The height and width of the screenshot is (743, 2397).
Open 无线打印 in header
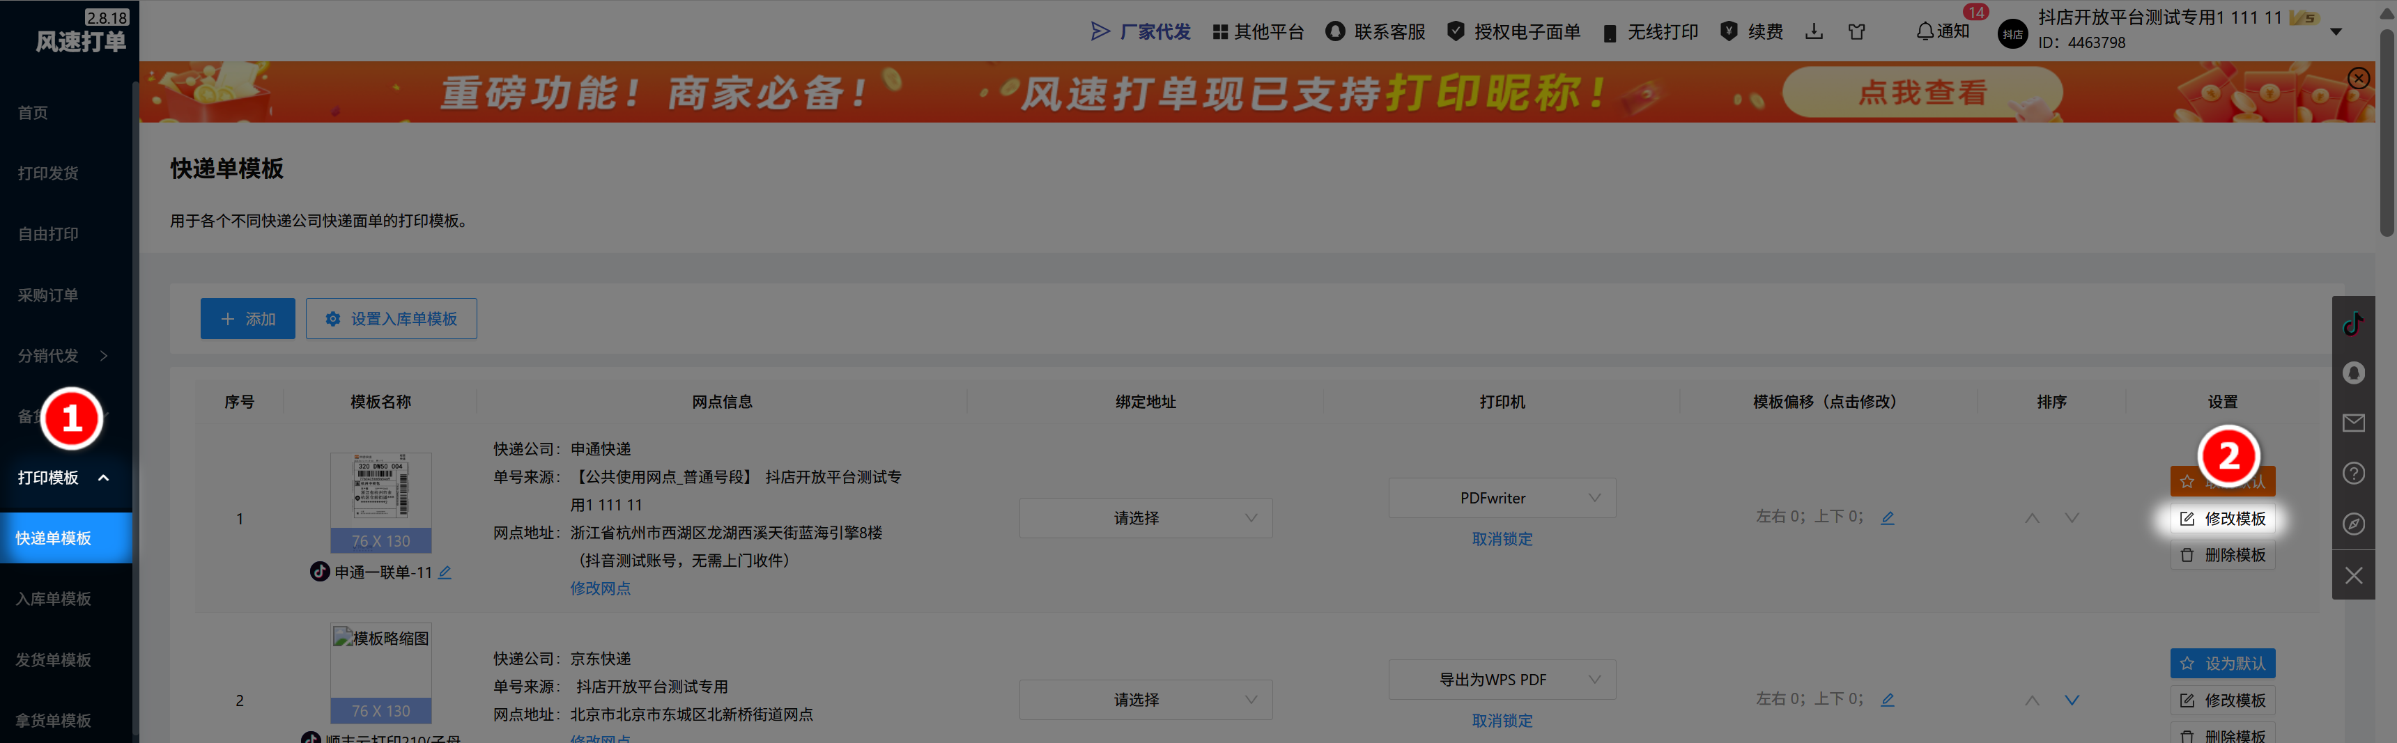[x=1651, y=31]
